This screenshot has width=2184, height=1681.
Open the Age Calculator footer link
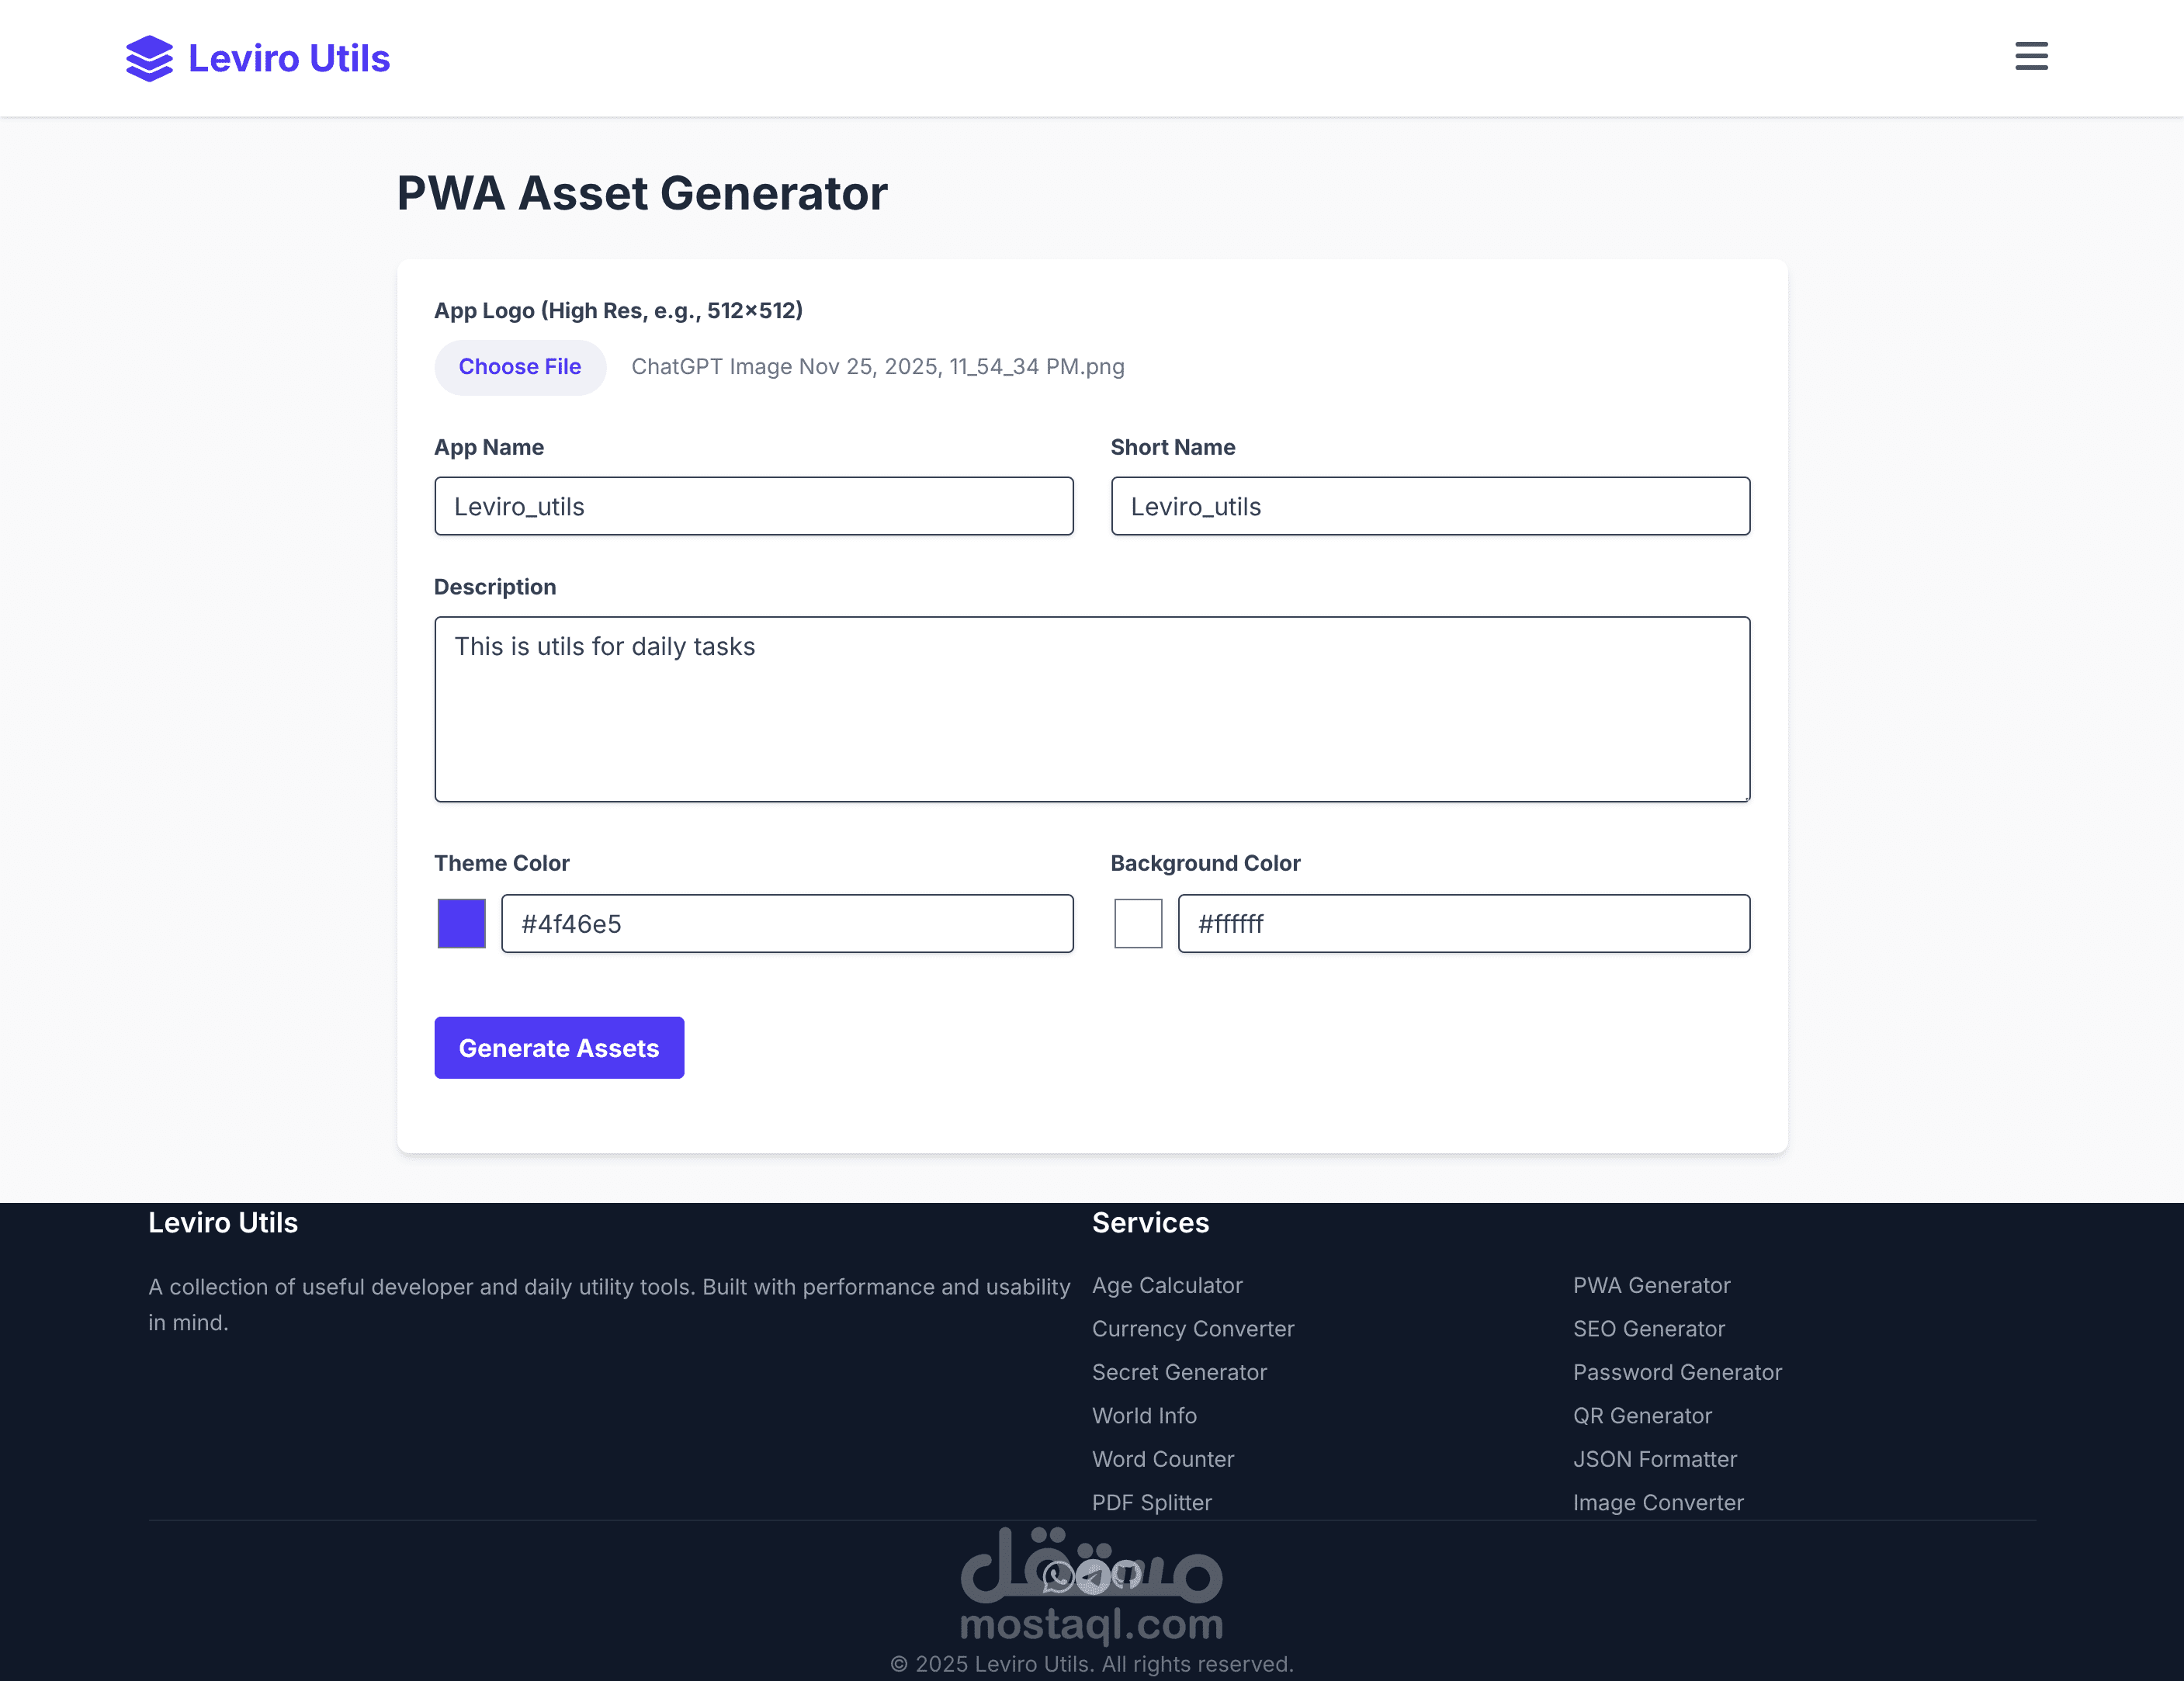coord(1167,1285)
